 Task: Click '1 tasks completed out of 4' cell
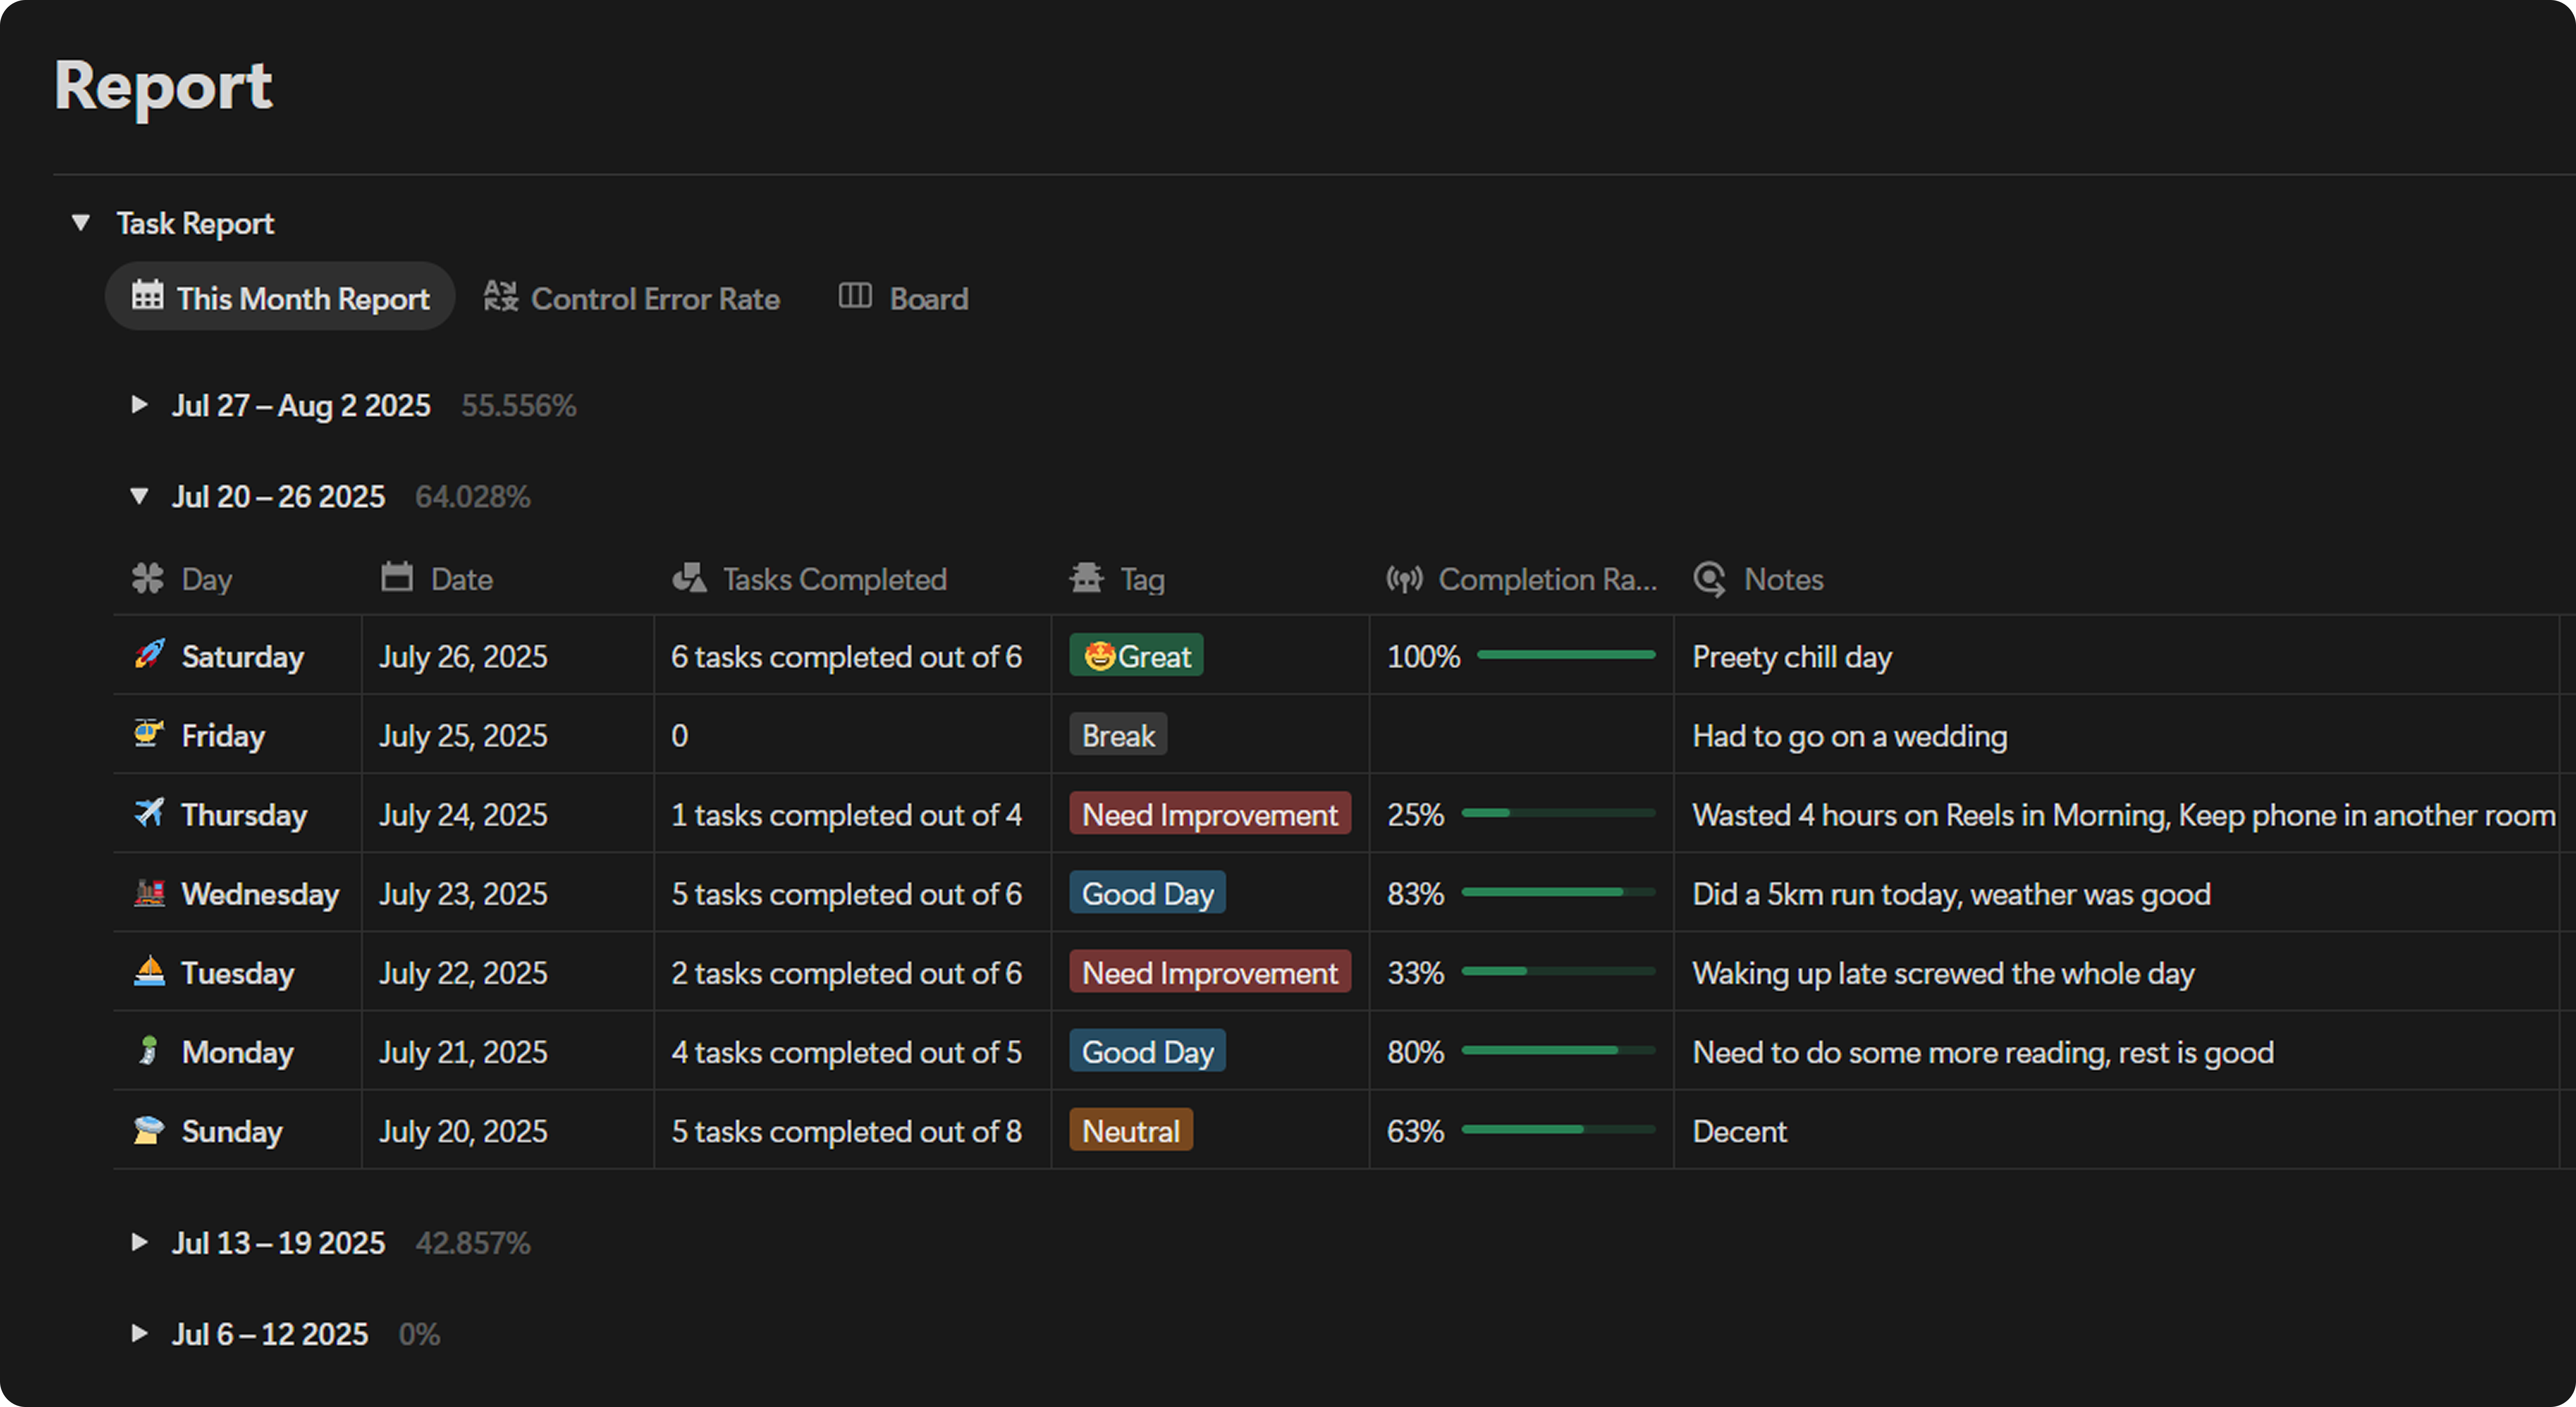coord(853,814)
